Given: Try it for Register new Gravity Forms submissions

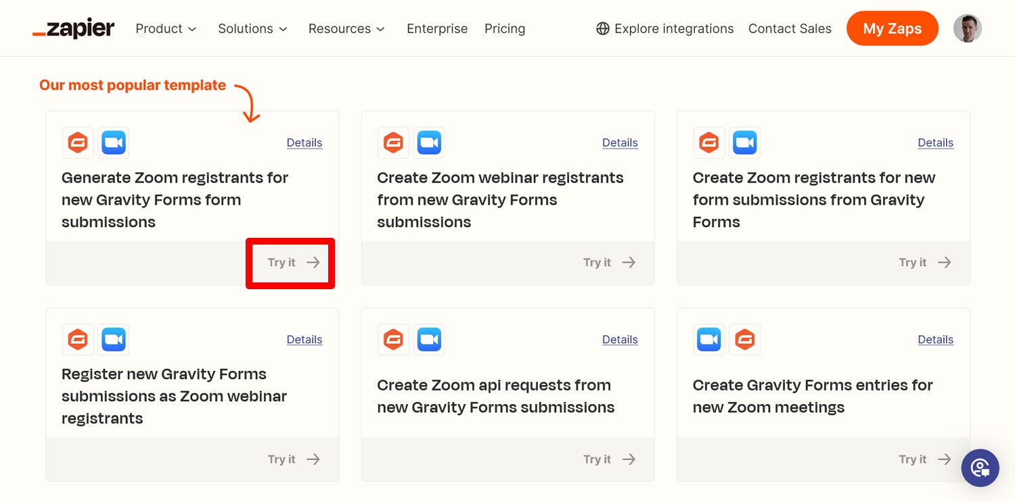Looking at the screenshot, I should (294, 459).
